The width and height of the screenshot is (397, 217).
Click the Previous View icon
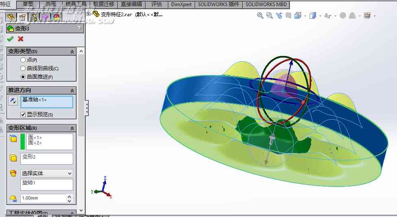[x=279, y=15]
